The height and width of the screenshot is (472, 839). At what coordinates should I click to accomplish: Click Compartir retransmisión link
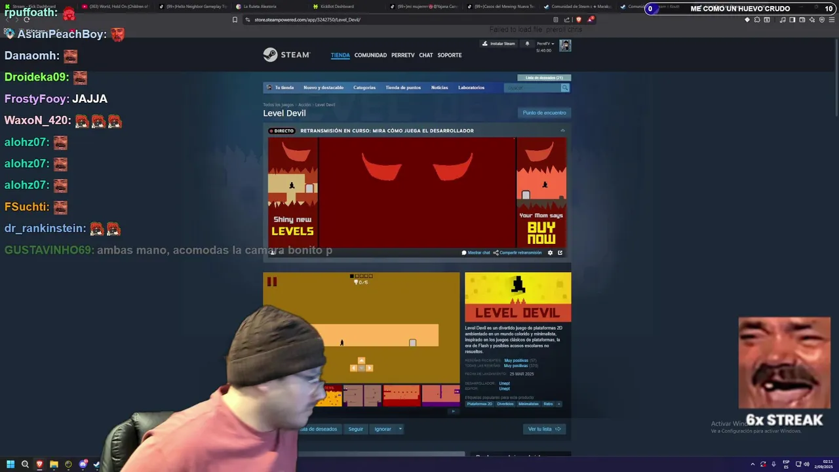[518, 252]
